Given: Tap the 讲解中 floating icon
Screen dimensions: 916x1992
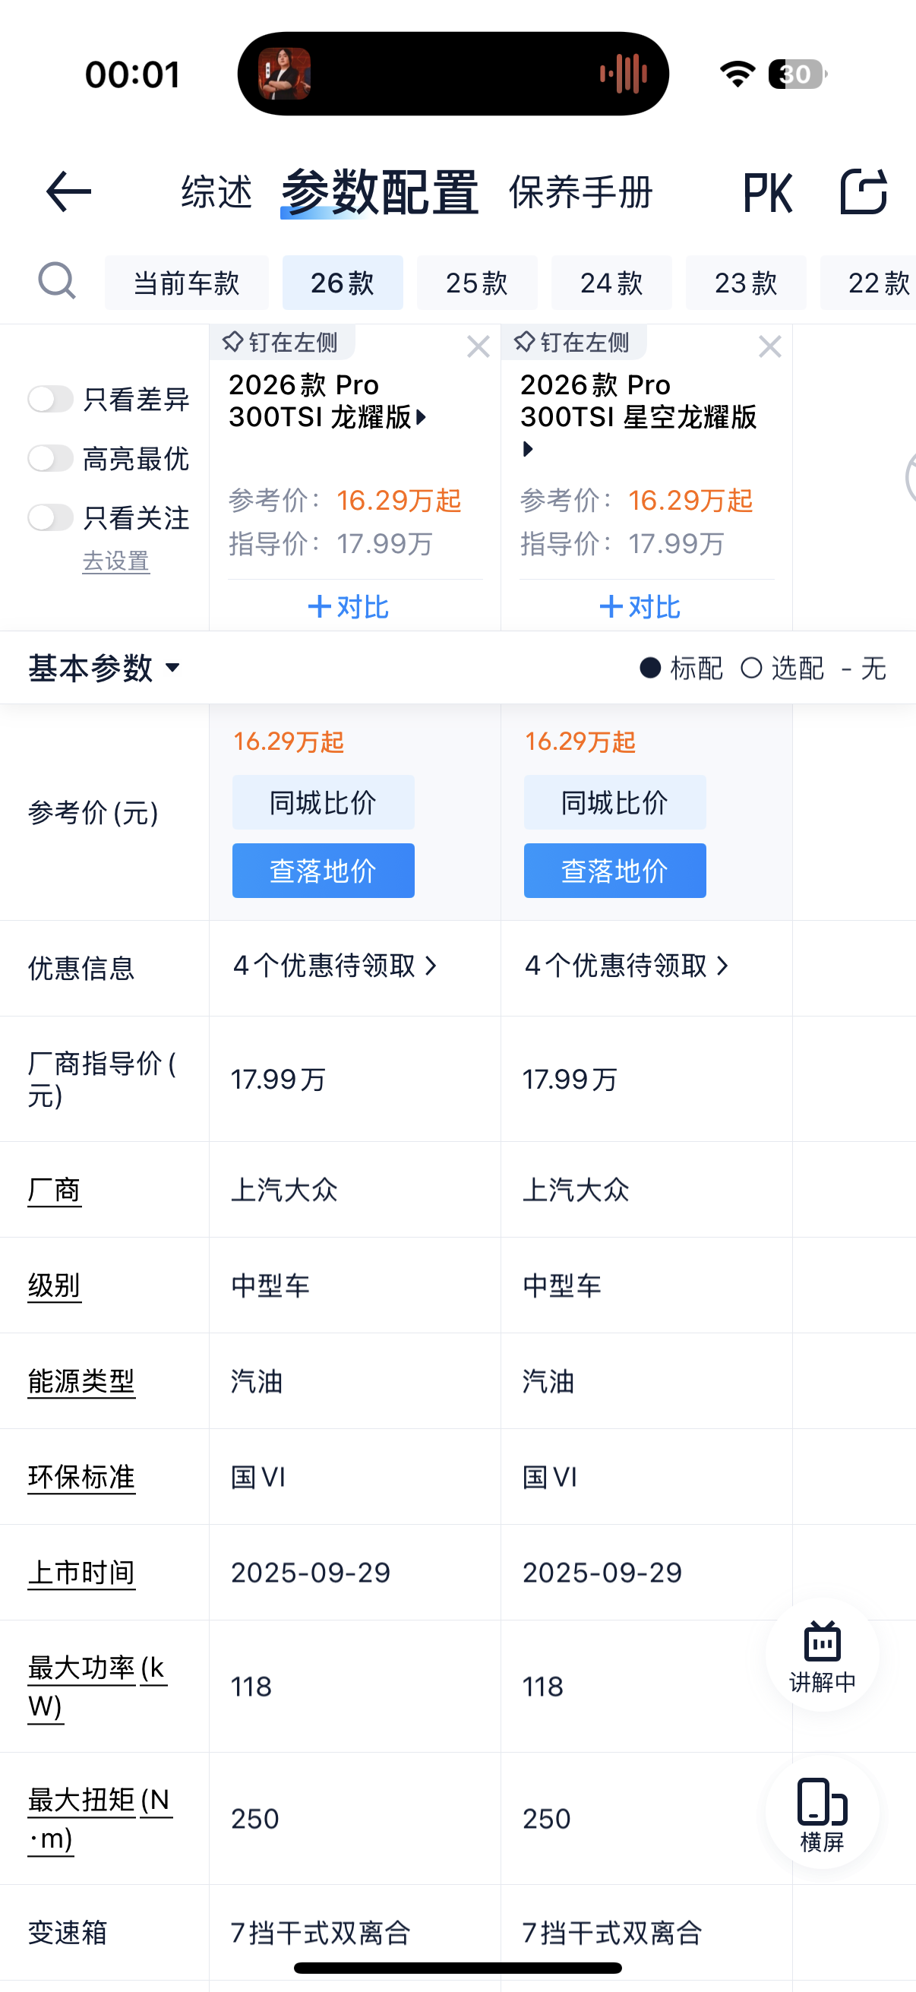Looking at the screenshot, I should coord(822,1655).
